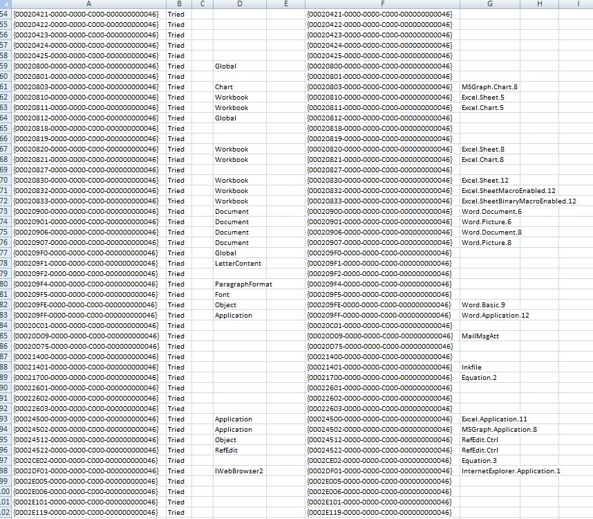The width and height of the screenshot is (593, 519).
Task: Click cell with Inkfile
Action: click(490, 367)
